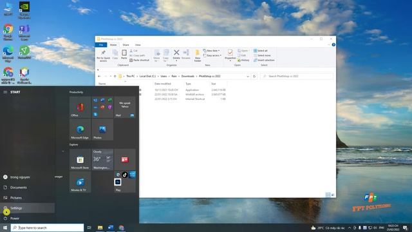
Task: Expand the Easy access dropdown
Action: pos(212,55)
